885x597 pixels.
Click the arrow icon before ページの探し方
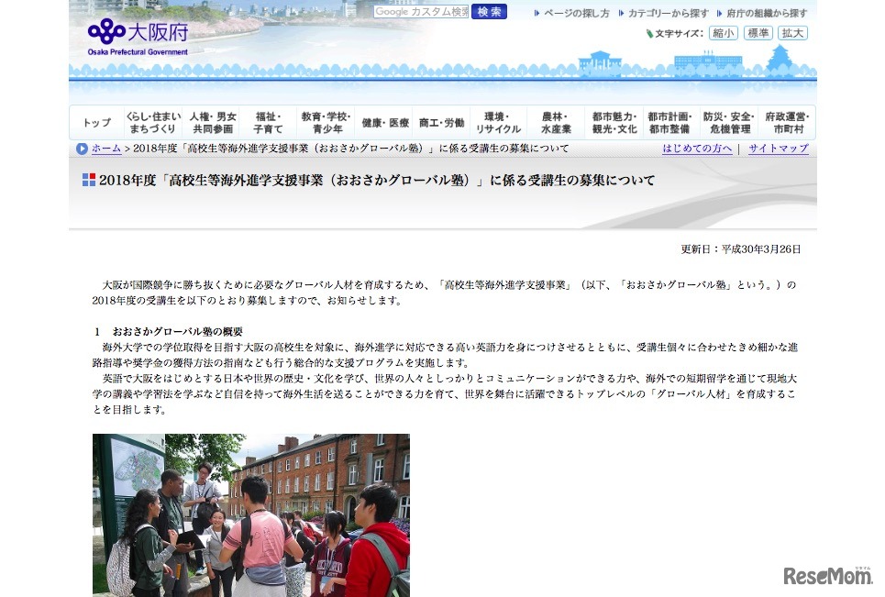click(x=537, y=13)
